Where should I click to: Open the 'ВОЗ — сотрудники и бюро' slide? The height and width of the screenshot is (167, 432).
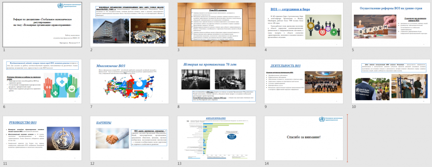[304, 25]
